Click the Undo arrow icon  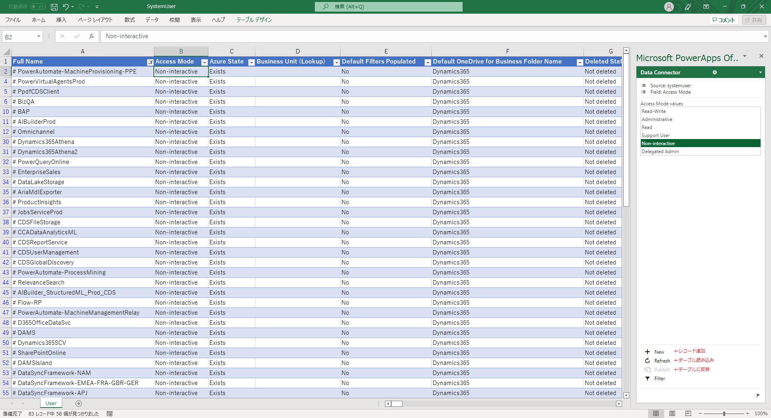pos(66,7)
